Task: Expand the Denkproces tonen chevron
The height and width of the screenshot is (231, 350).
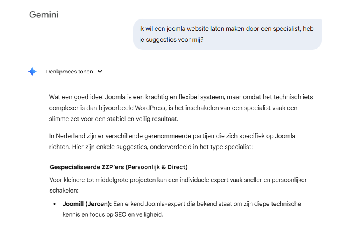Action: click(x=100, y=72)
